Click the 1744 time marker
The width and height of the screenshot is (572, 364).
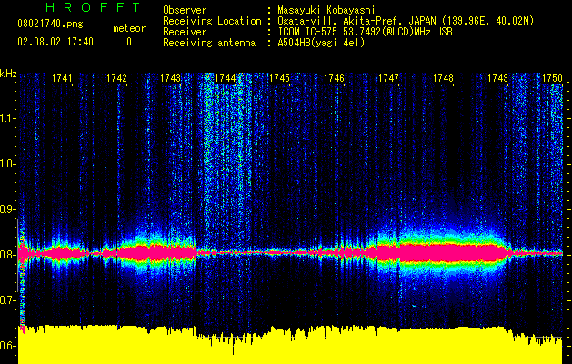[226, 78]
